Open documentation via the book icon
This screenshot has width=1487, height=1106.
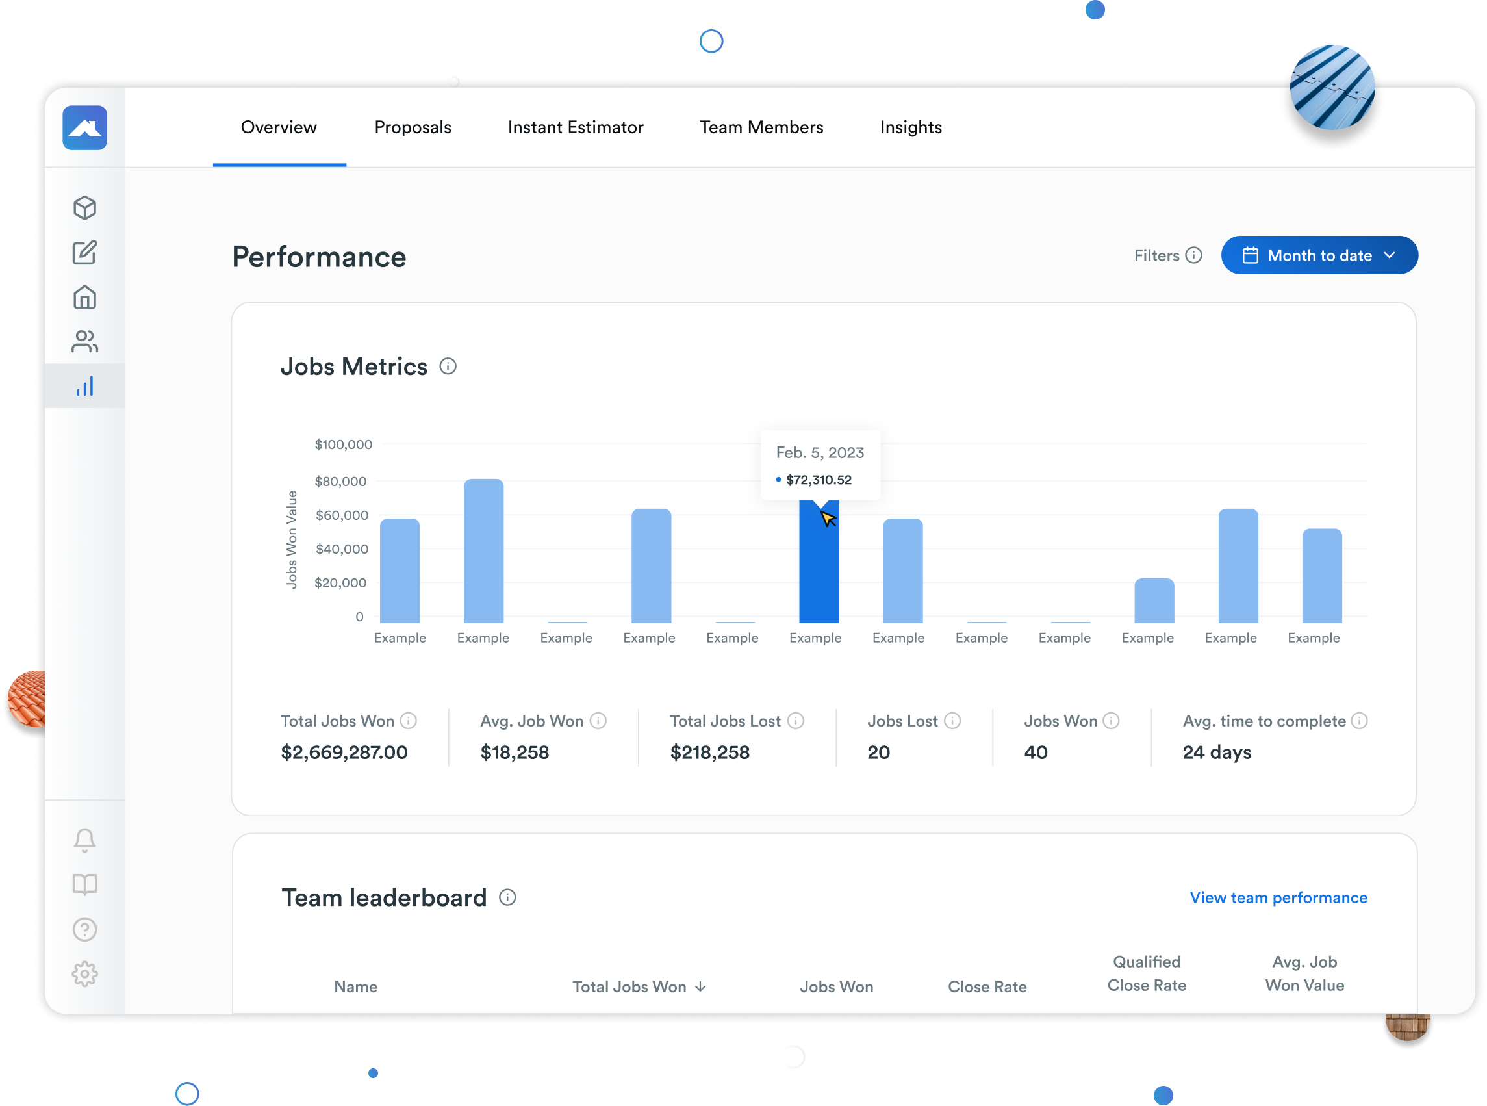[84, 884]
